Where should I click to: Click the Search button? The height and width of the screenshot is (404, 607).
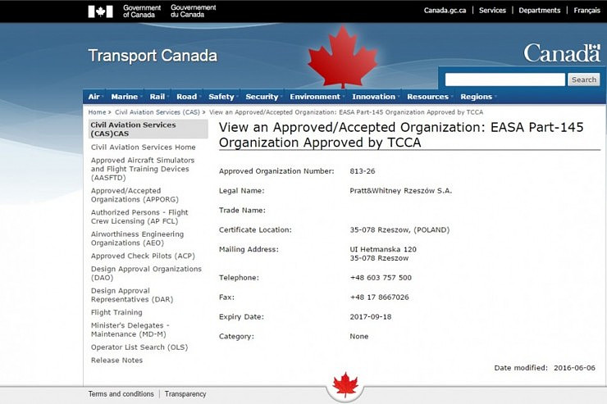point(584,79)
